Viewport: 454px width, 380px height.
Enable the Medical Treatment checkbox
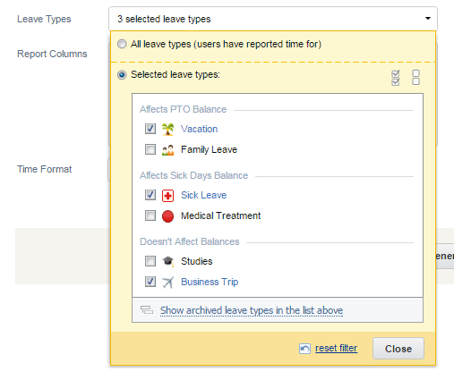(x=150, y=215)
